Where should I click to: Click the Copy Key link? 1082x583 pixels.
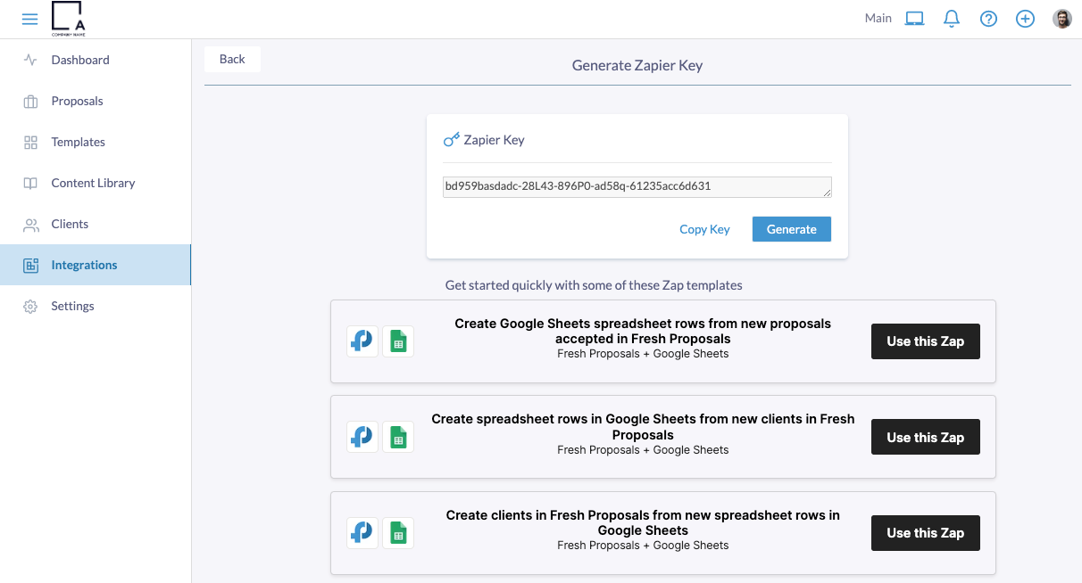point(704,230)
